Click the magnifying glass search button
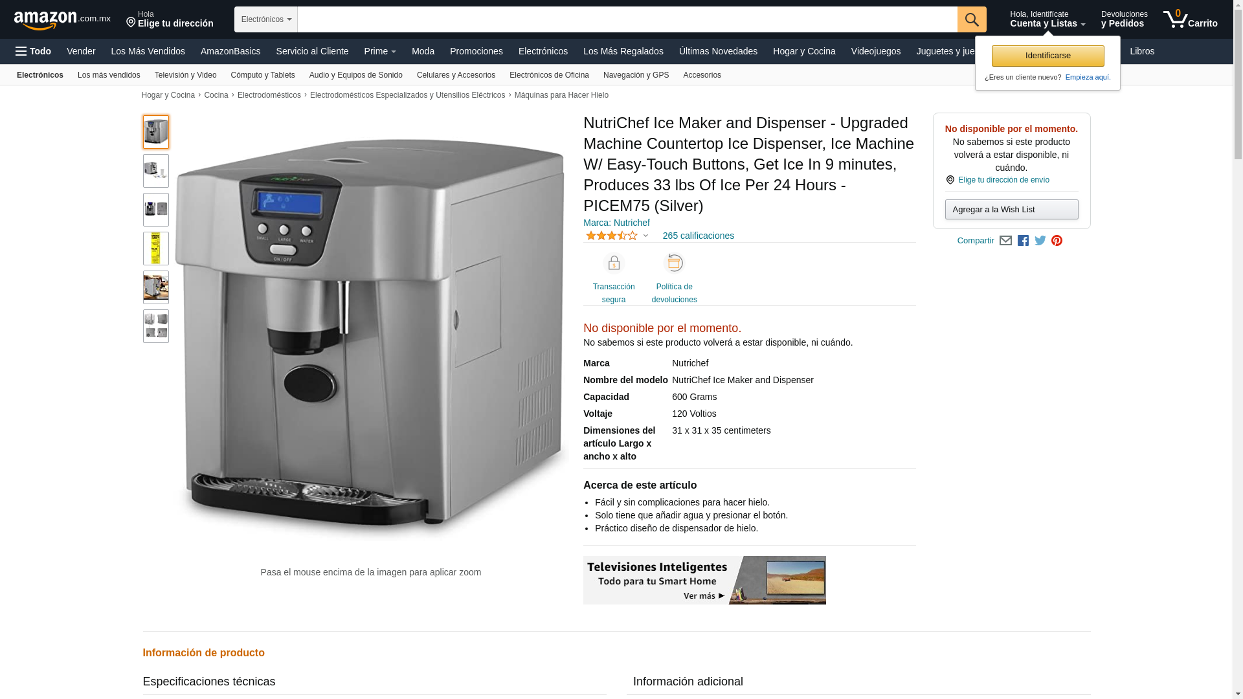1243x699 pixels. click(972, 19)
